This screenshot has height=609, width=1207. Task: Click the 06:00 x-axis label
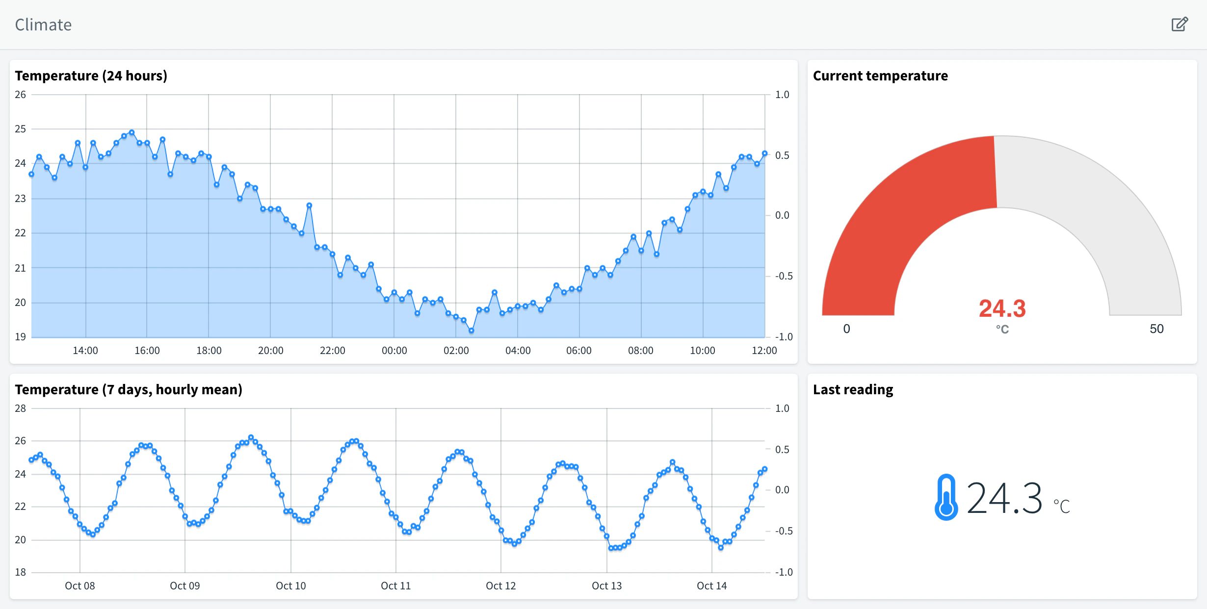[579, 351]
